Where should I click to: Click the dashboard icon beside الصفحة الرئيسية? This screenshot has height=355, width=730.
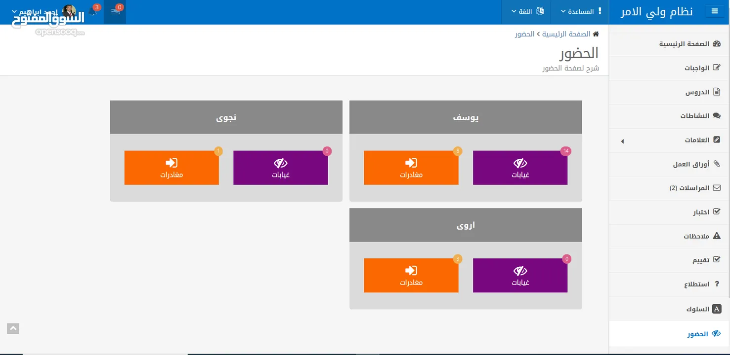coord(717,44)
